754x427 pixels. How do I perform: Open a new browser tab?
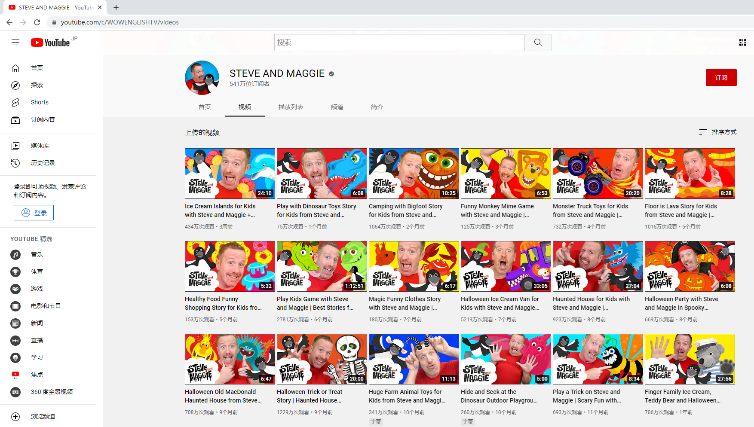pos(116,7)
